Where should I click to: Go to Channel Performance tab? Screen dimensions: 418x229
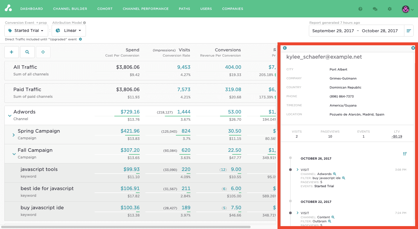coord(145,9)
